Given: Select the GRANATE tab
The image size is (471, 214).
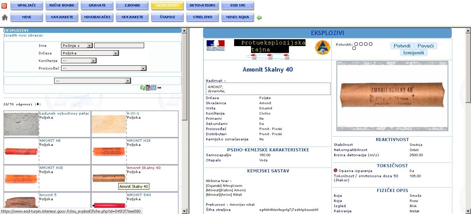Looking at the screenshot, I should pos(97,6).
